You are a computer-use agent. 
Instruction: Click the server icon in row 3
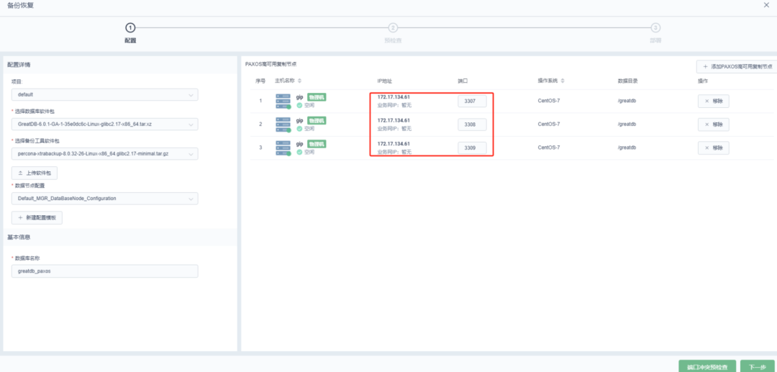(283, 148)
